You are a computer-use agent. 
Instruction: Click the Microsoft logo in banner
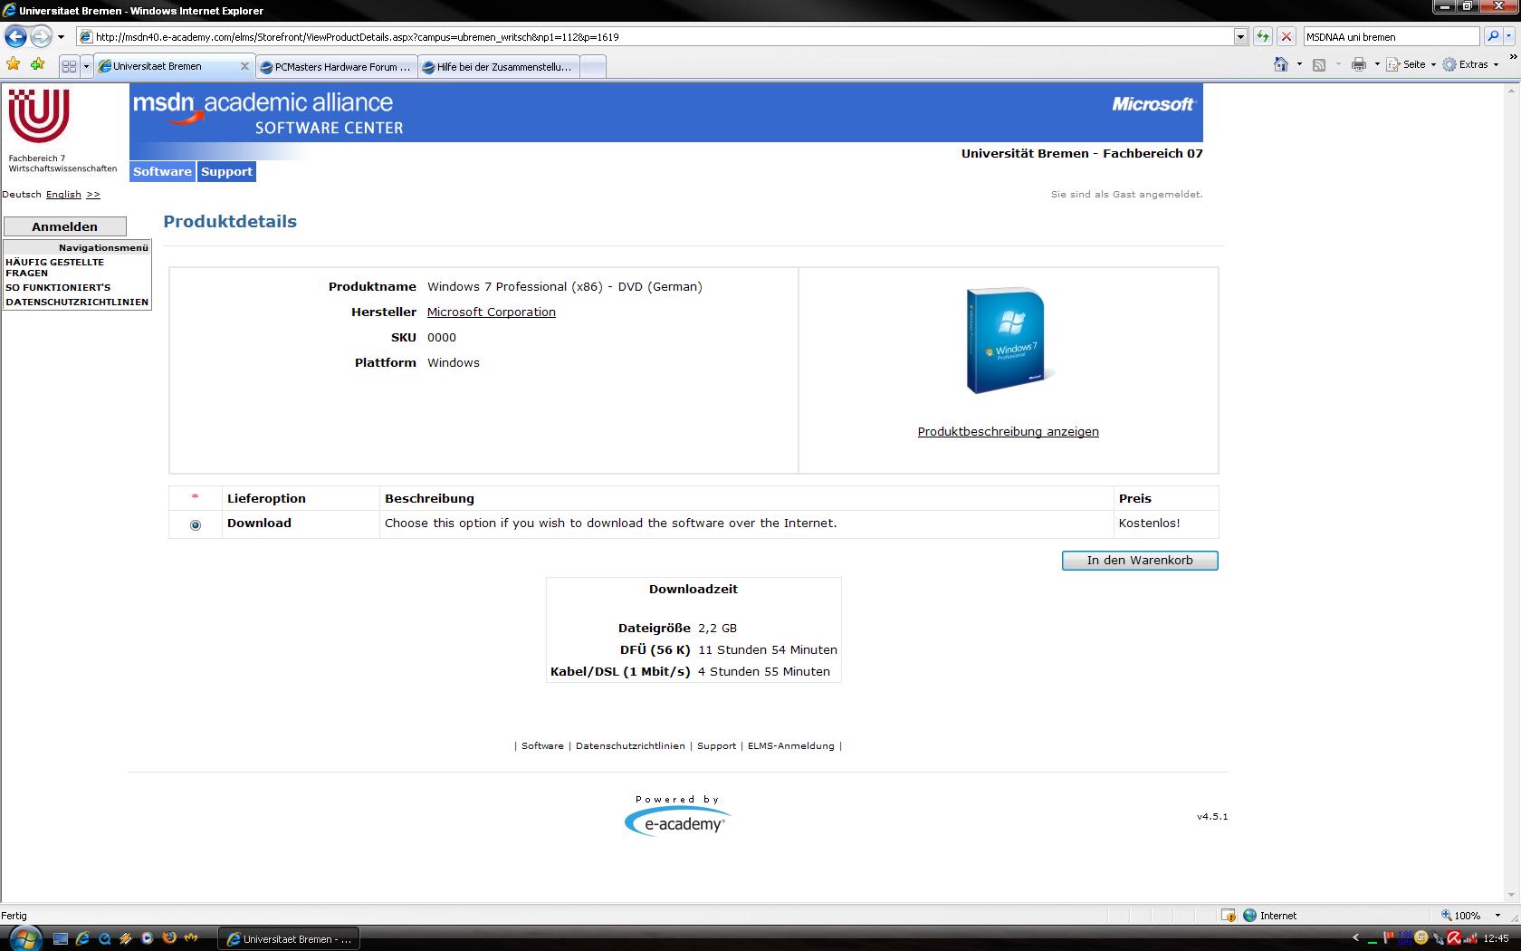(x=1153, y=104)
